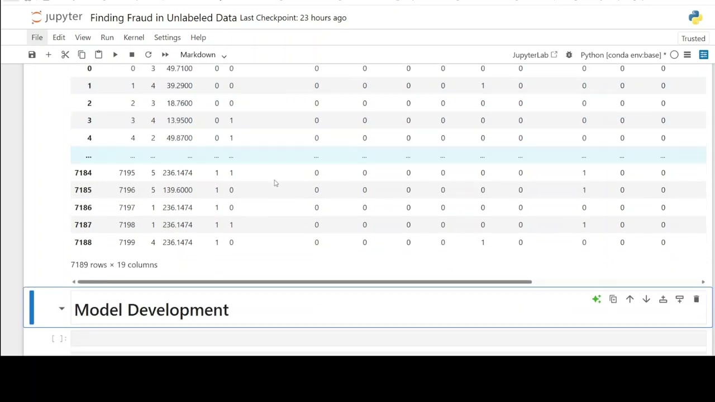The image size is (715, 402).
Task: Click the empty code cell input
Action: 388,338
